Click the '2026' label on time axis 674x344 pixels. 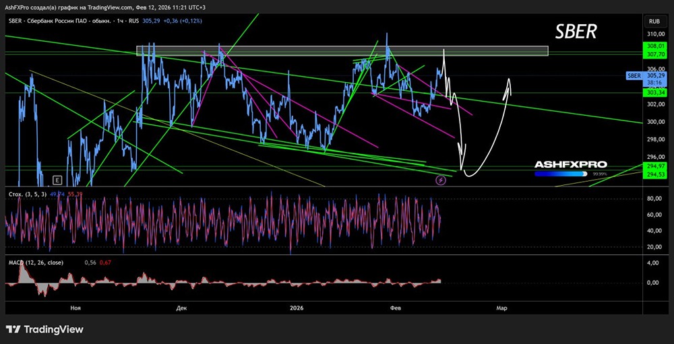tap(297, 308)
